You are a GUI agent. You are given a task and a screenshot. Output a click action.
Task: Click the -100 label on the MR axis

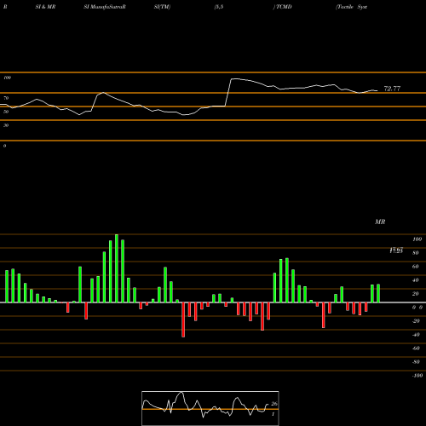pyautogui.click(x=417, y=376)
